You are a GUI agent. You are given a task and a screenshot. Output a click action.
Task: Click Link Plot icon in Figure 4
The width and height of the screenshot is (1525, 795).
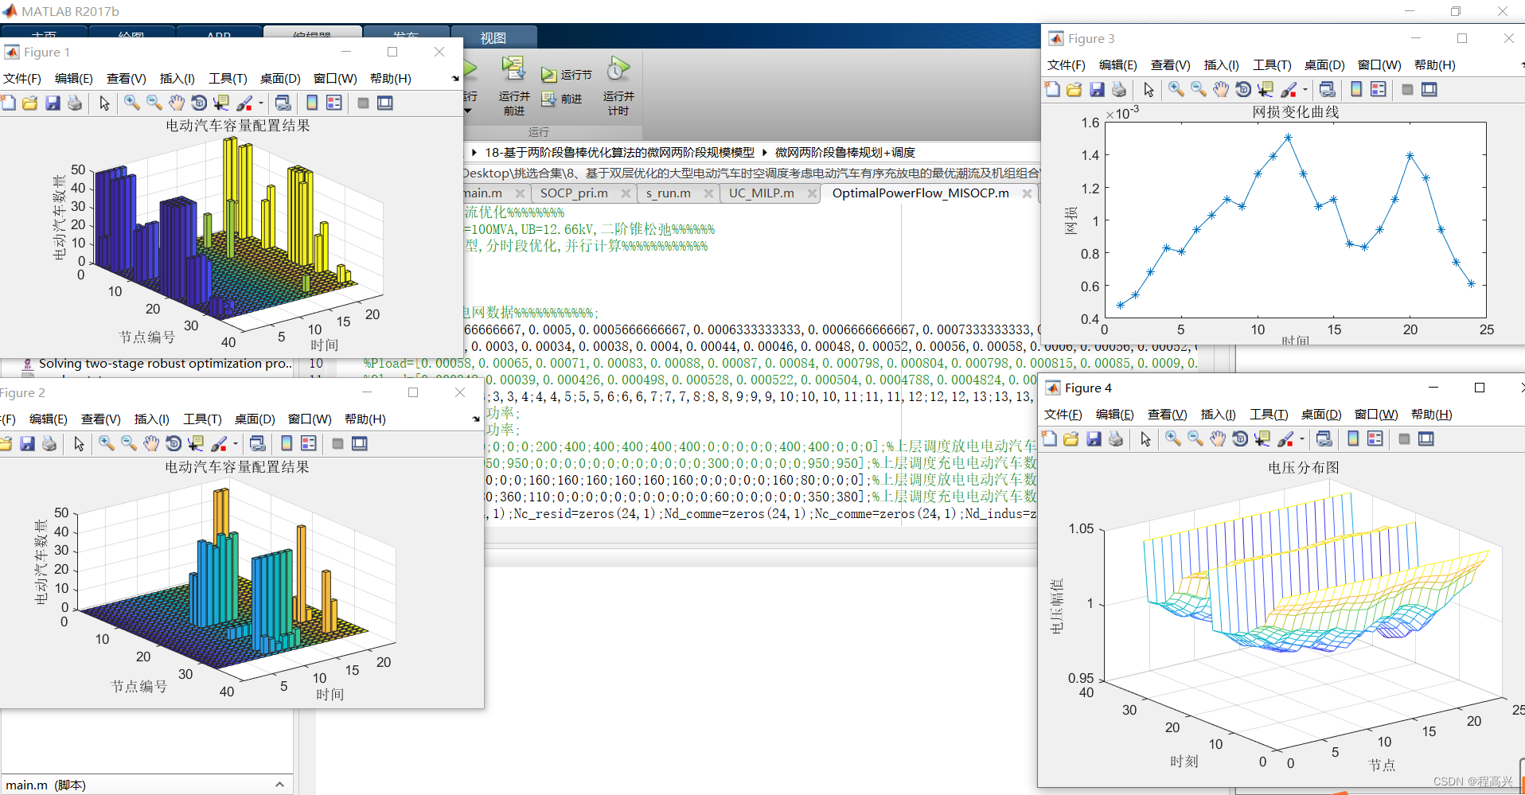coord(1324,438)
